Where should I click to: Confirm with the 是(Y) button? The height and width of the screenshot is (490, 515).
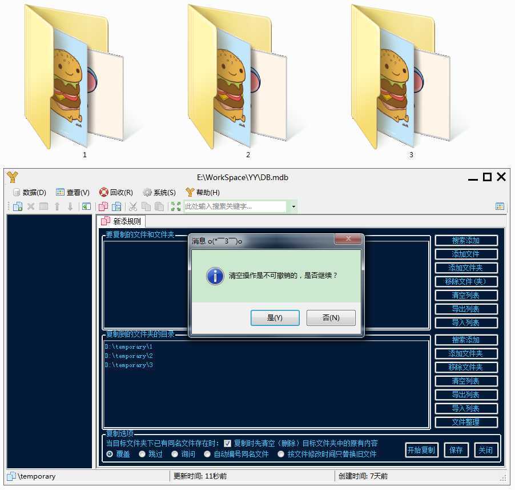pos(275,318)
